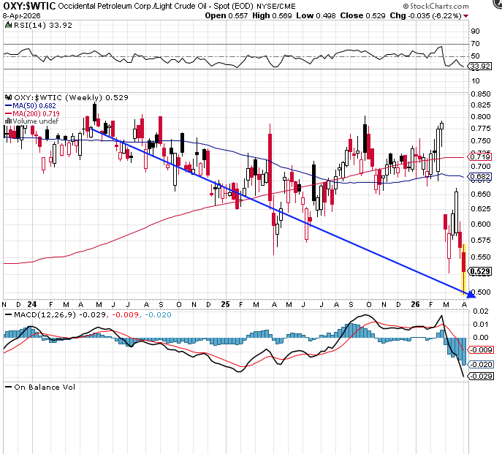Click the High 0.569 value
This screenshot has width=502, height=454.
tap(272, 15)
